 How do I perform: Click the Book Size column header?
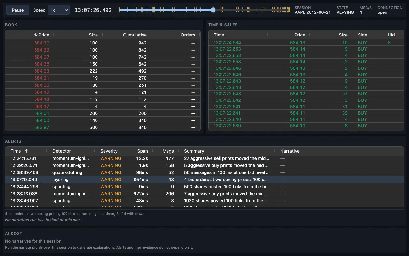(93, 35)
